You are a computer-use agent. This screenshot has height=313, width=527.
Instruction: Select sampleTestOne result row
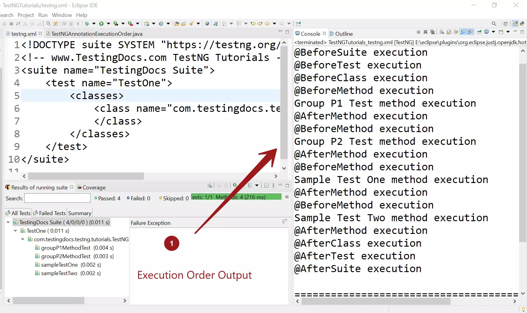pyautogui.click(x=68, y=265)
